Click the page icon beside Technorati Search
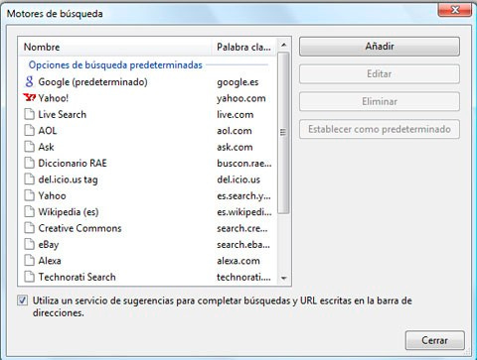477x360 pixels. 29,277
